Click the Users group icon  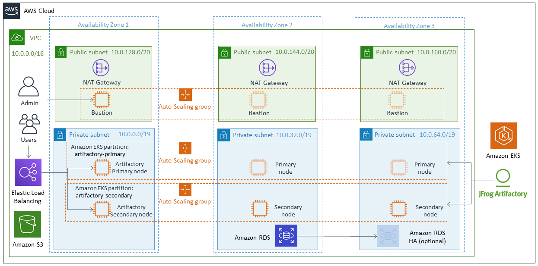(29, 124)
